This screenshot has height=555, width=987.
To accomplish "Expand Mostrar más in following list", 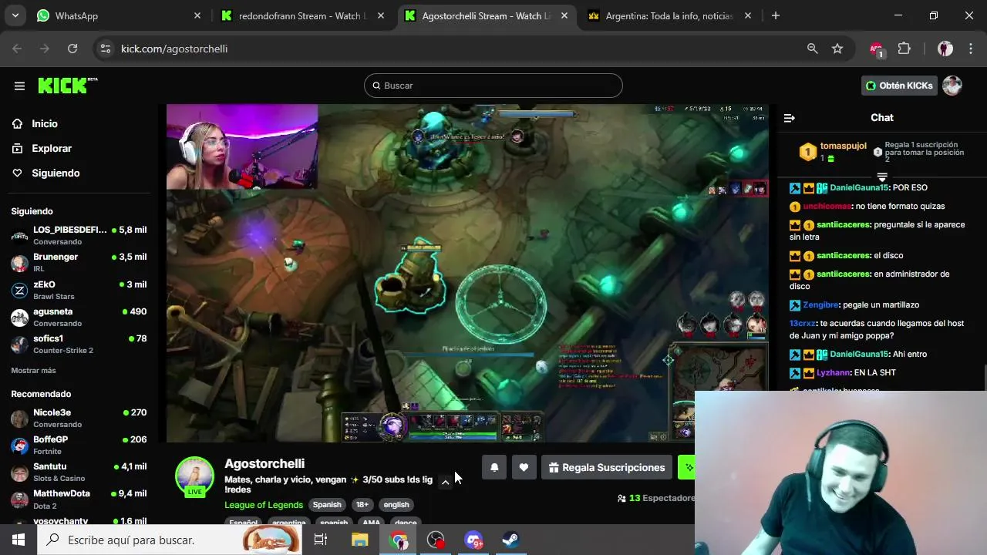I will click(x=33, y=370).
